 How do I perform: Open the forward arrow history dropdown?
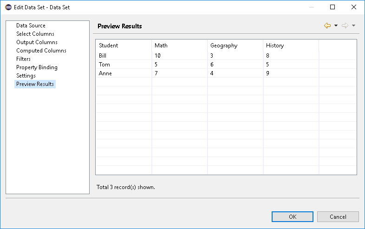[353, 26]
